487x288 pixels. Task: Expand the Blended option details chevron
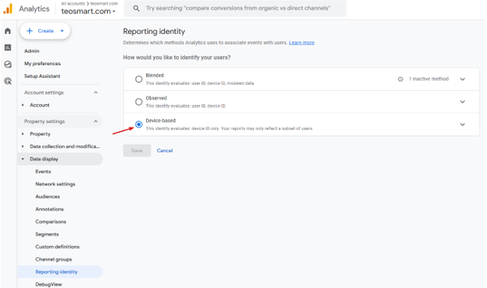pyautogui.click(x=462, y=79)
